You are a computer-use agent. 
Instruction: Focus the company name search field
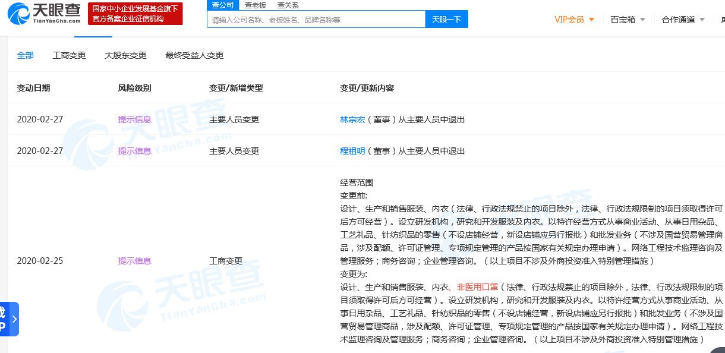click(x=316, y=20)
